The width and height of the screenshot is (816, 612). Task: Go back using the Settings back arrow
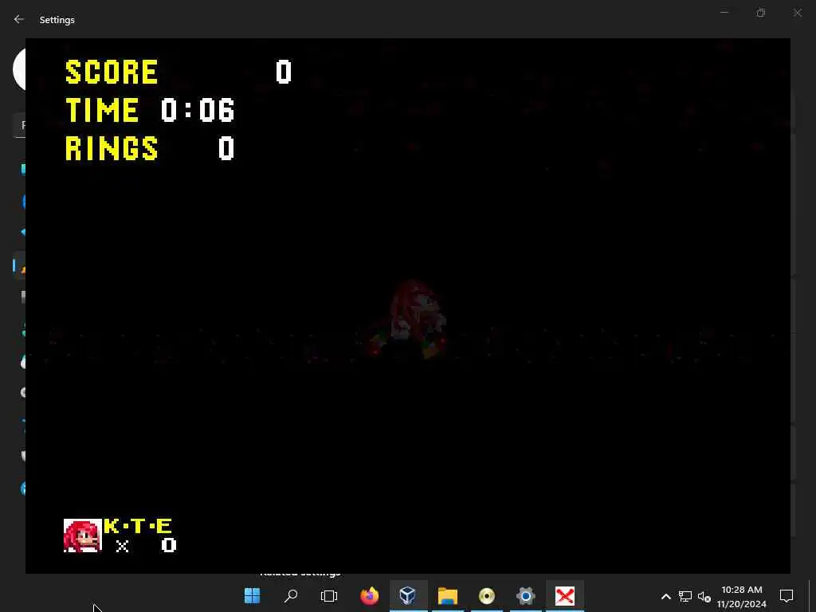pyautogui.click(x=19, y=19)
